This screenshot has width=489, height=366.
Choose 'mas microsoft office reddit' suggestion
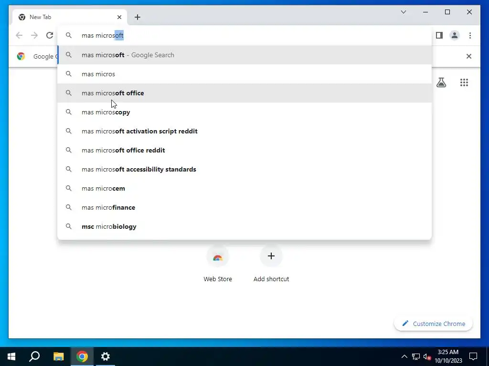coord(245,150)
